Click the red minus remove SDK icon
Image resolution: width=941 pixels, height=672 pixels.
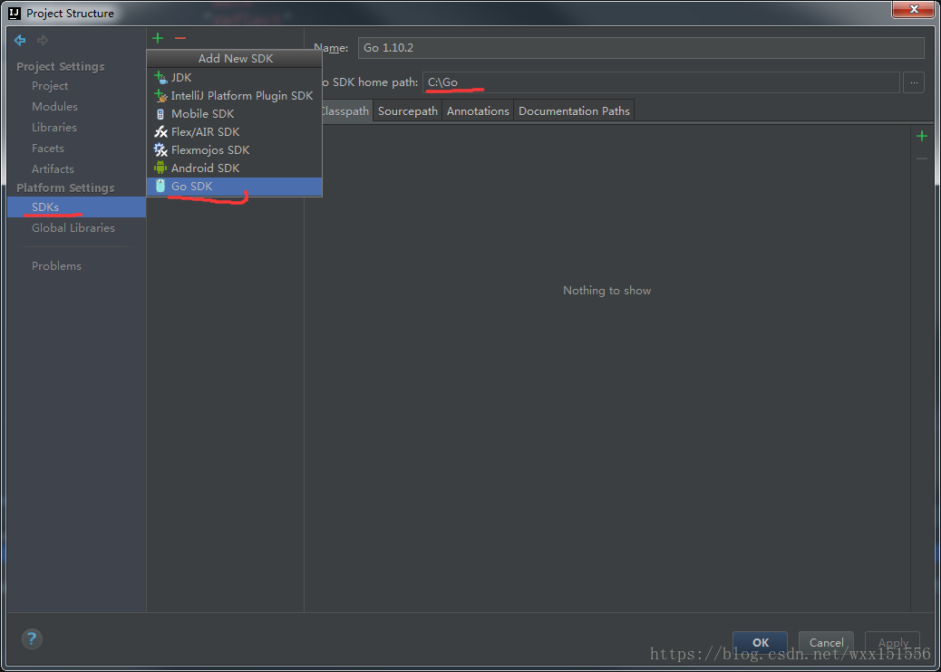pyautogui.click(x=180, y=38)
